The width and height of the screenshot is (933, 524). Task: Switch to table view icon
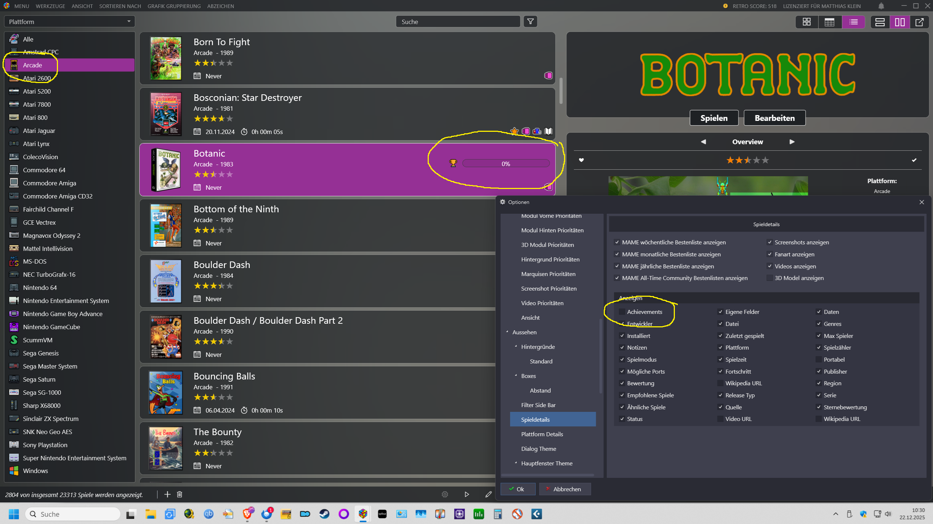pos(829,22)
